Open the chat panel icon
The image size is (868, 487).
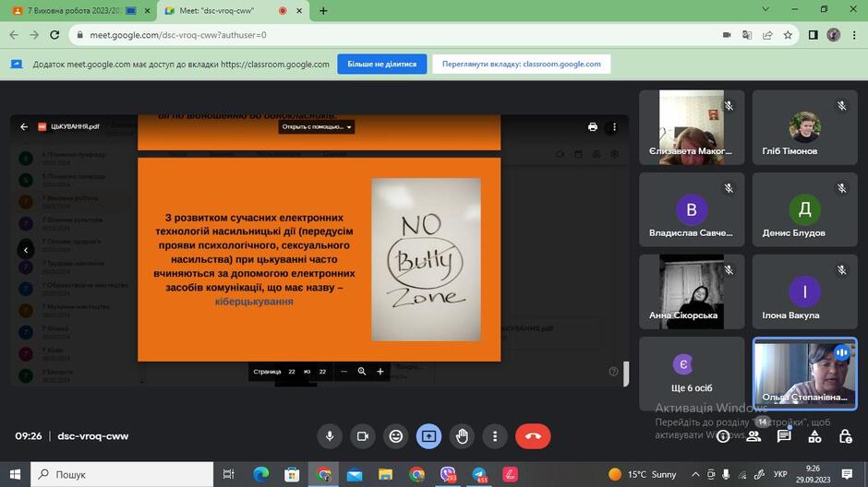point(784,436)
